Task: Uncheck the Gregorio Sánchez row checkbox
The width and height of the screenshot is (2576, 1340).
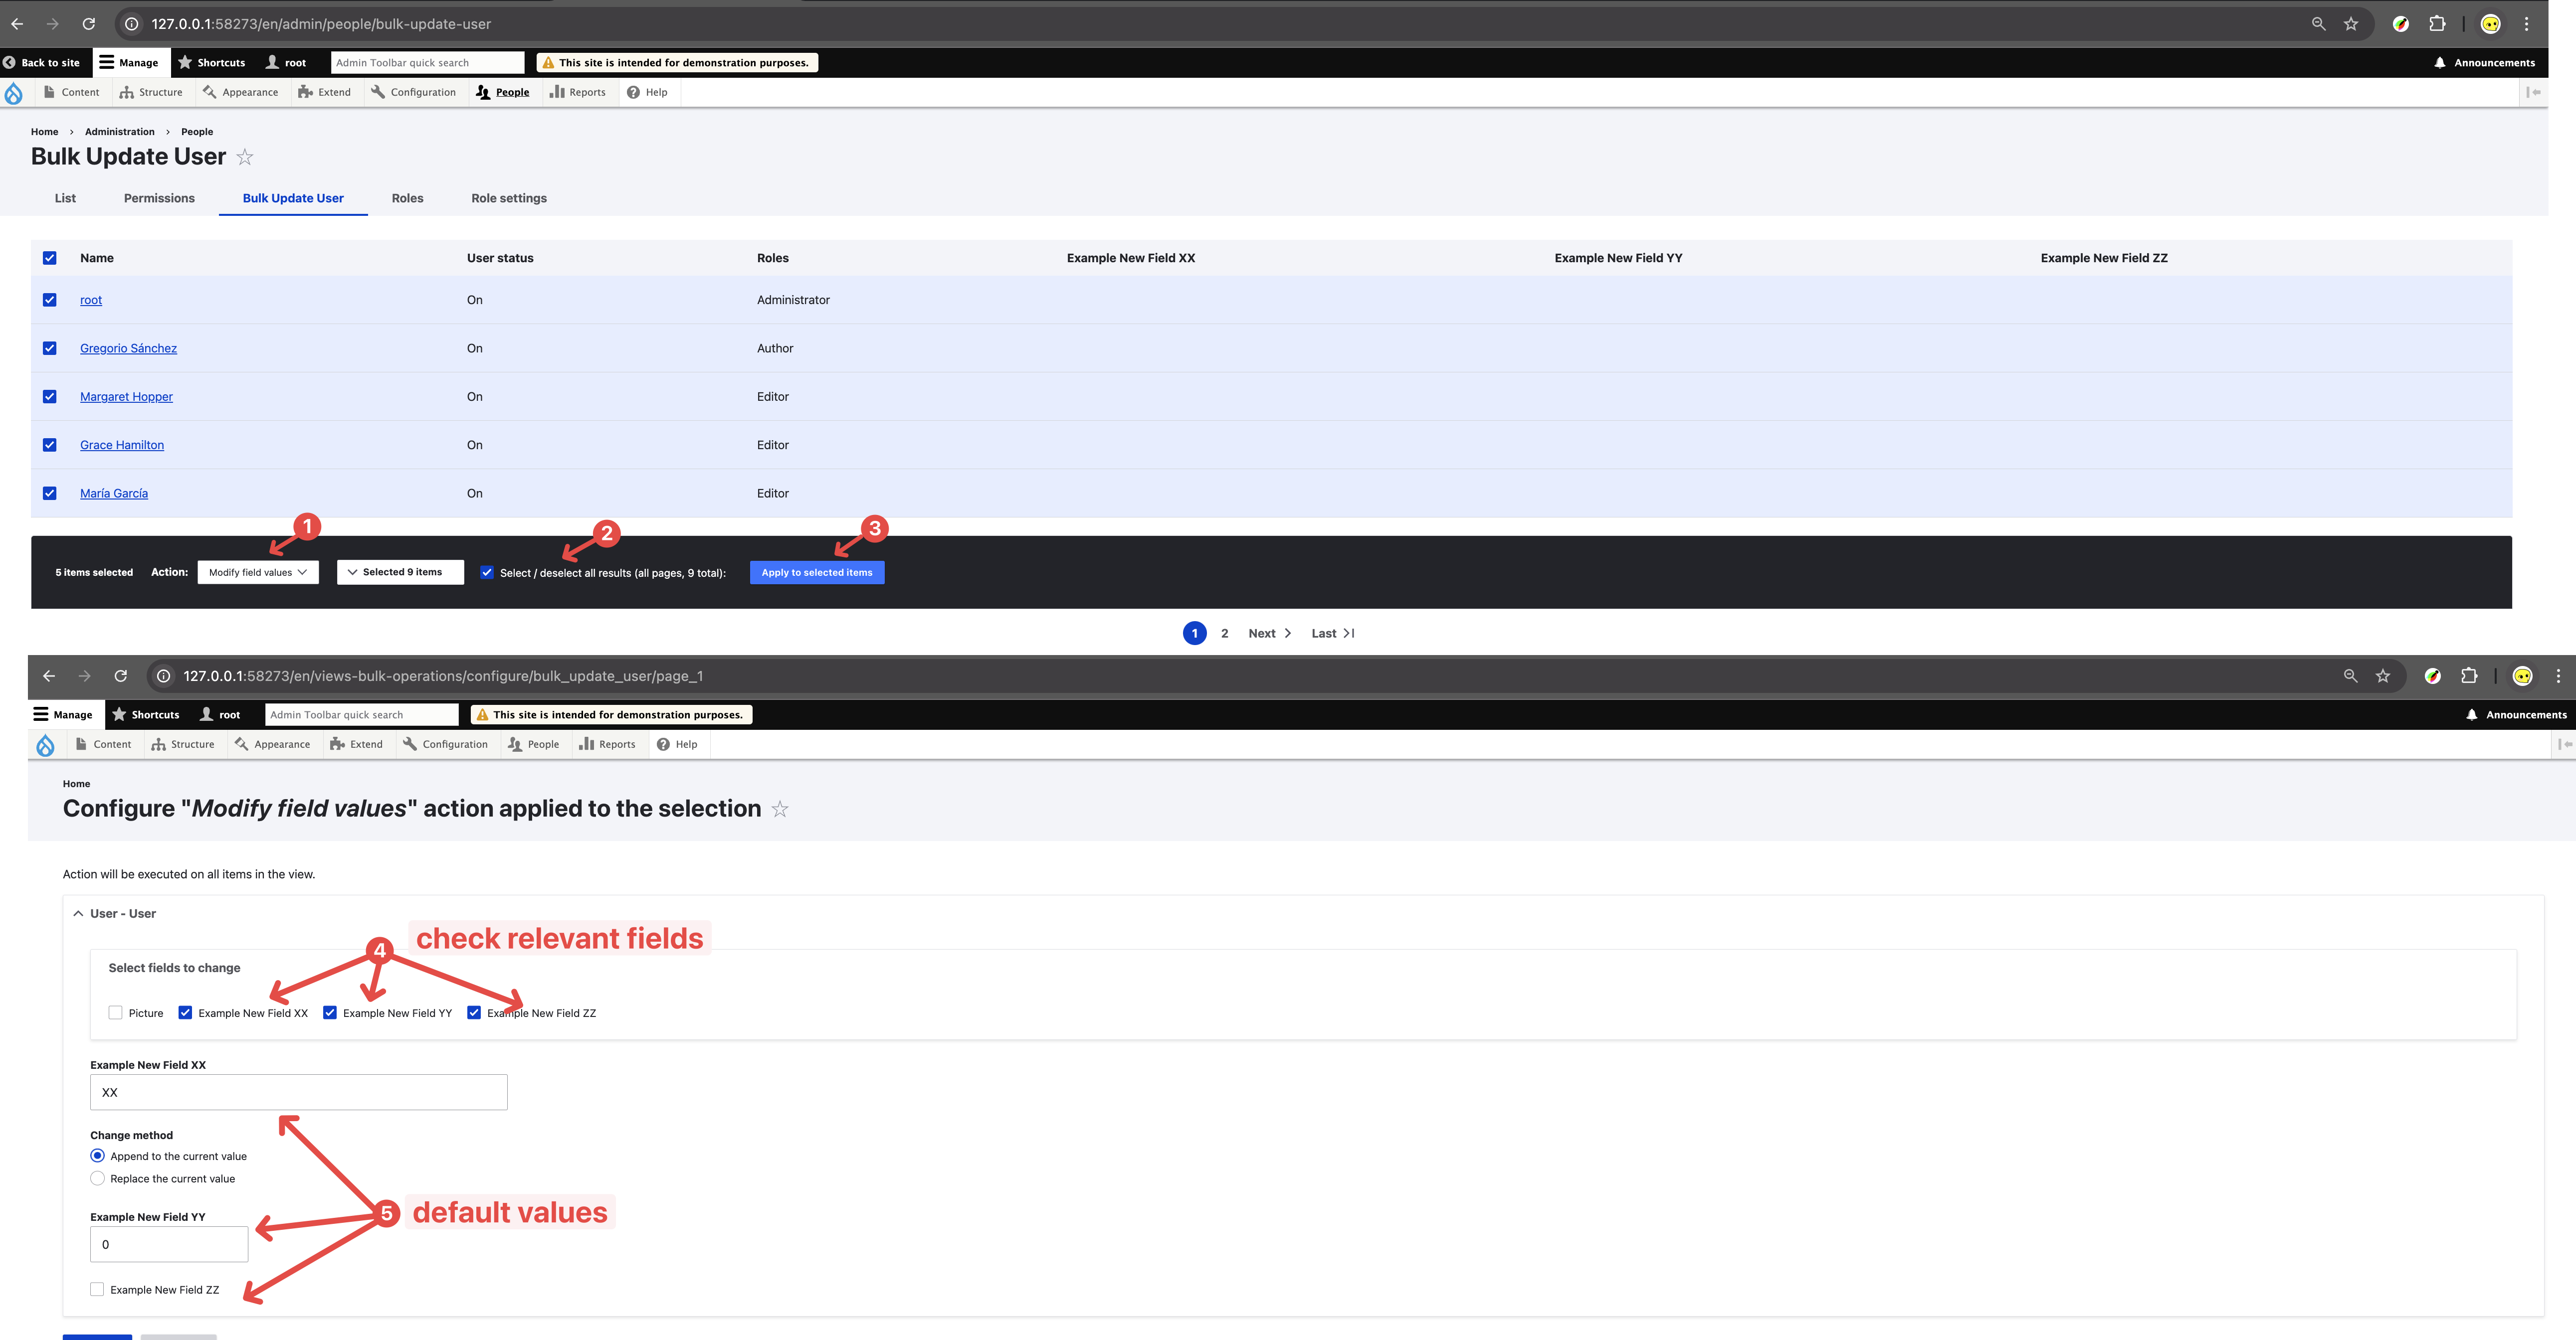Action: (x=50, y=348)
